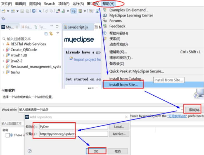Open the run server dropdown arrow

point(68,11)
